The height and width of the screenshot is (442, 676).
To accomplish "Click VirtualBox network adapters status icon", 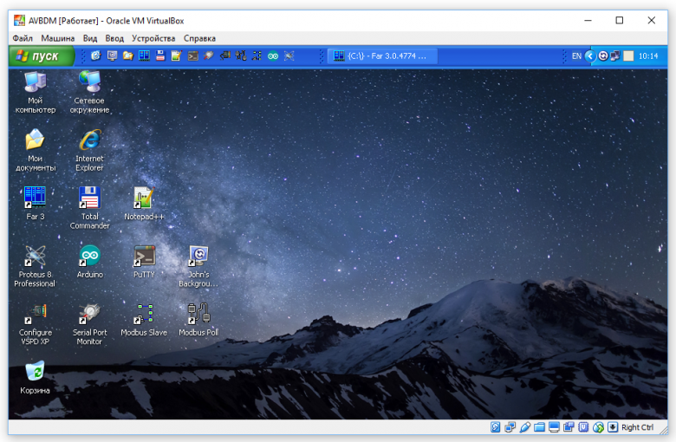I will click(510, 427).
